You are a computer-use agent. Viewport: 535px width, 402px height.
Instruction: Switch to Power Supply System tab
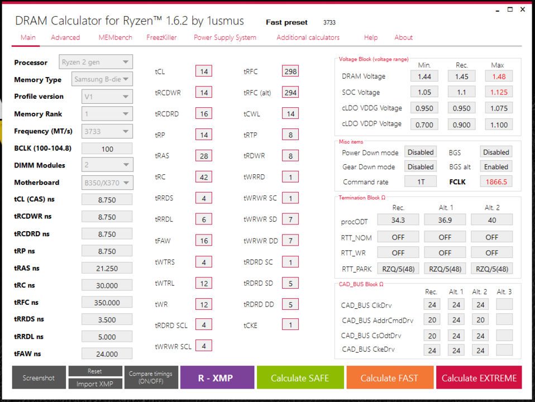pos(225,37)
